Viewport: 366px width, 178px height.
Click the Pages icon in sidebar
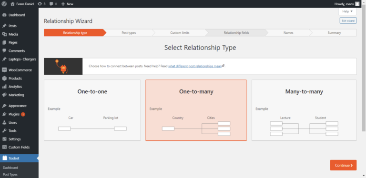click(4, 43)
